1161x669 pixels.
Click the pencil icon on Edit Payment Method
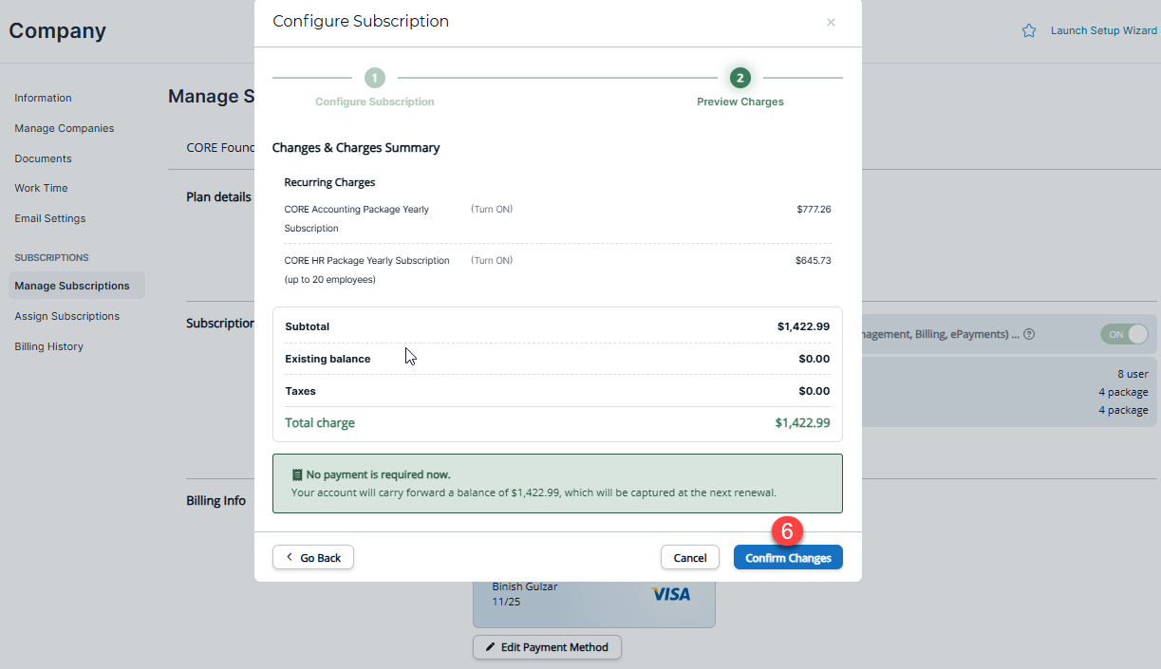491,647
